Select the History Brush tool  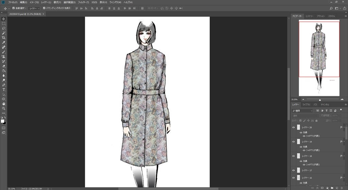3,62
